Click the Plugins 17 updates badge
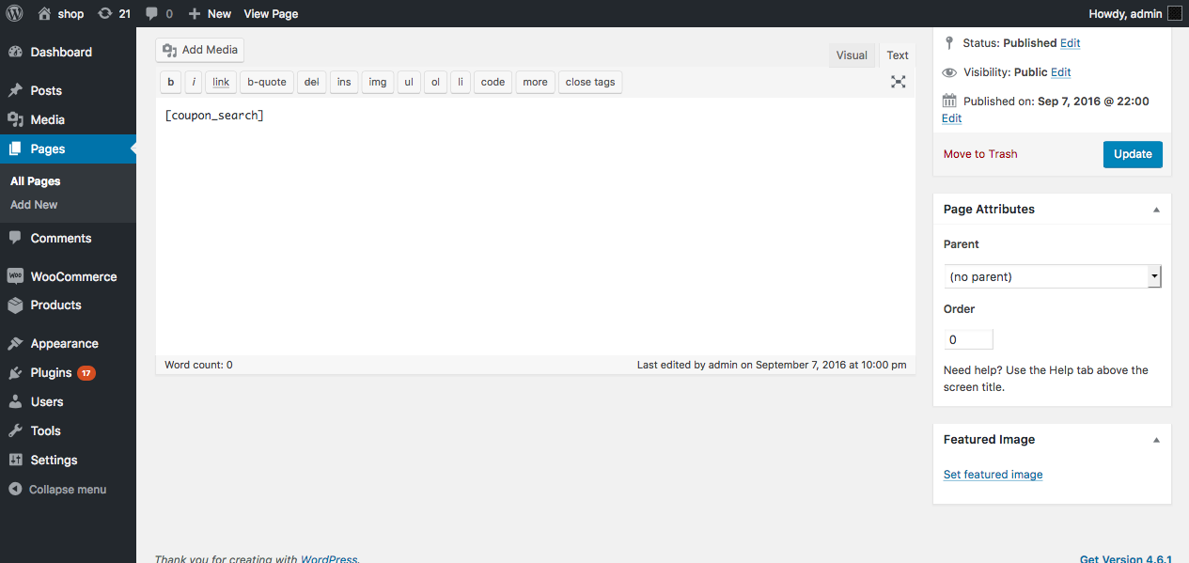1189x563 pixels. pos(86,373)
